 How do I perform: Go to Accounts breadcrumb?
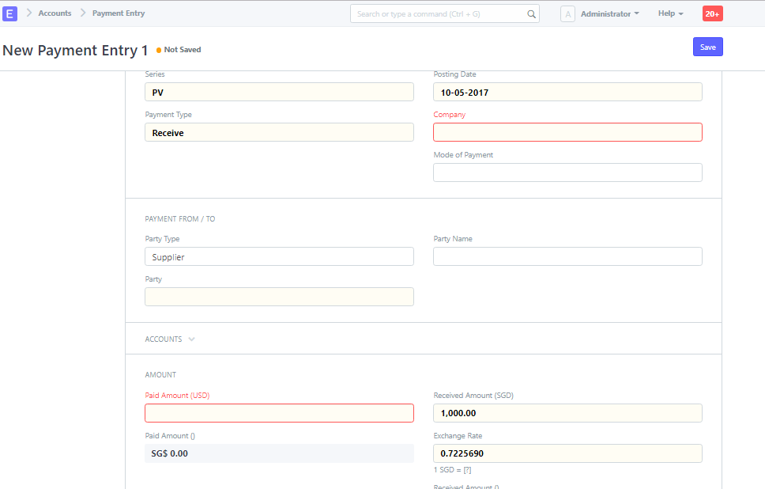(x=55, y=13)
